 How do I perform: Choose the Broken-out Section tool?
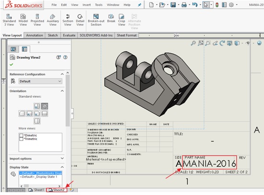point(96,20)
